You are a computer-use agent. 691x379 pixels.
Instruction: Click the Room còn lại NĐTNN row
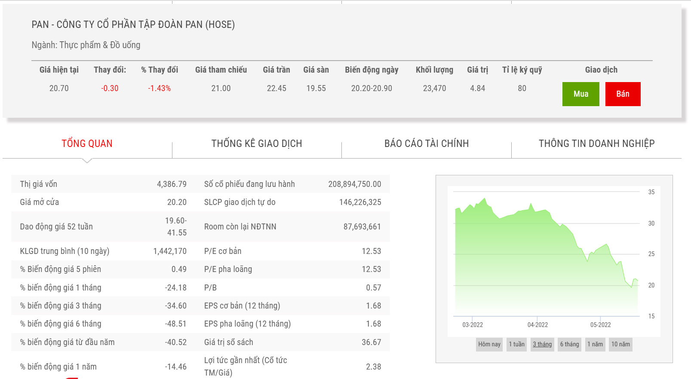[x=292, y=226]
